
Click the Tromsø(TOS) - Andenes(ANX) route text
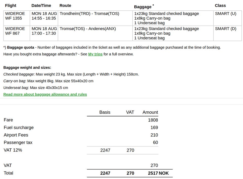click(88, 29)
